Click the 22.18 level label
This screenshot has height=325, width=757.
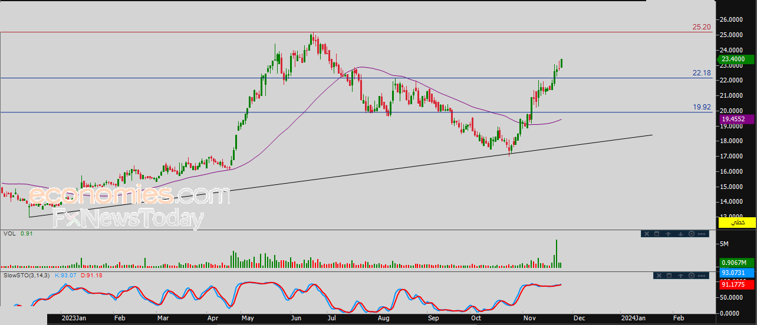pos(702,73)
